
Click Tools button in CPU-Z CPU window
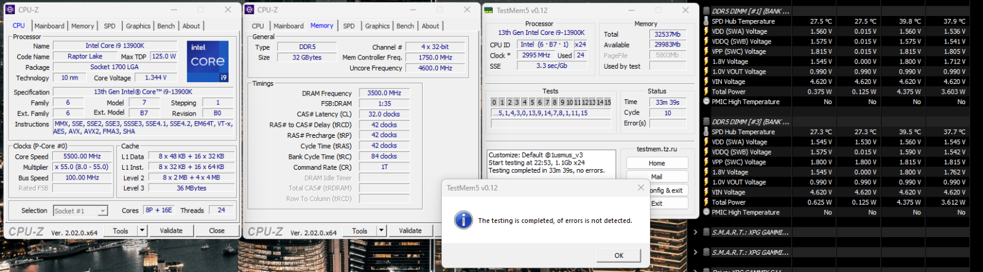120,230
